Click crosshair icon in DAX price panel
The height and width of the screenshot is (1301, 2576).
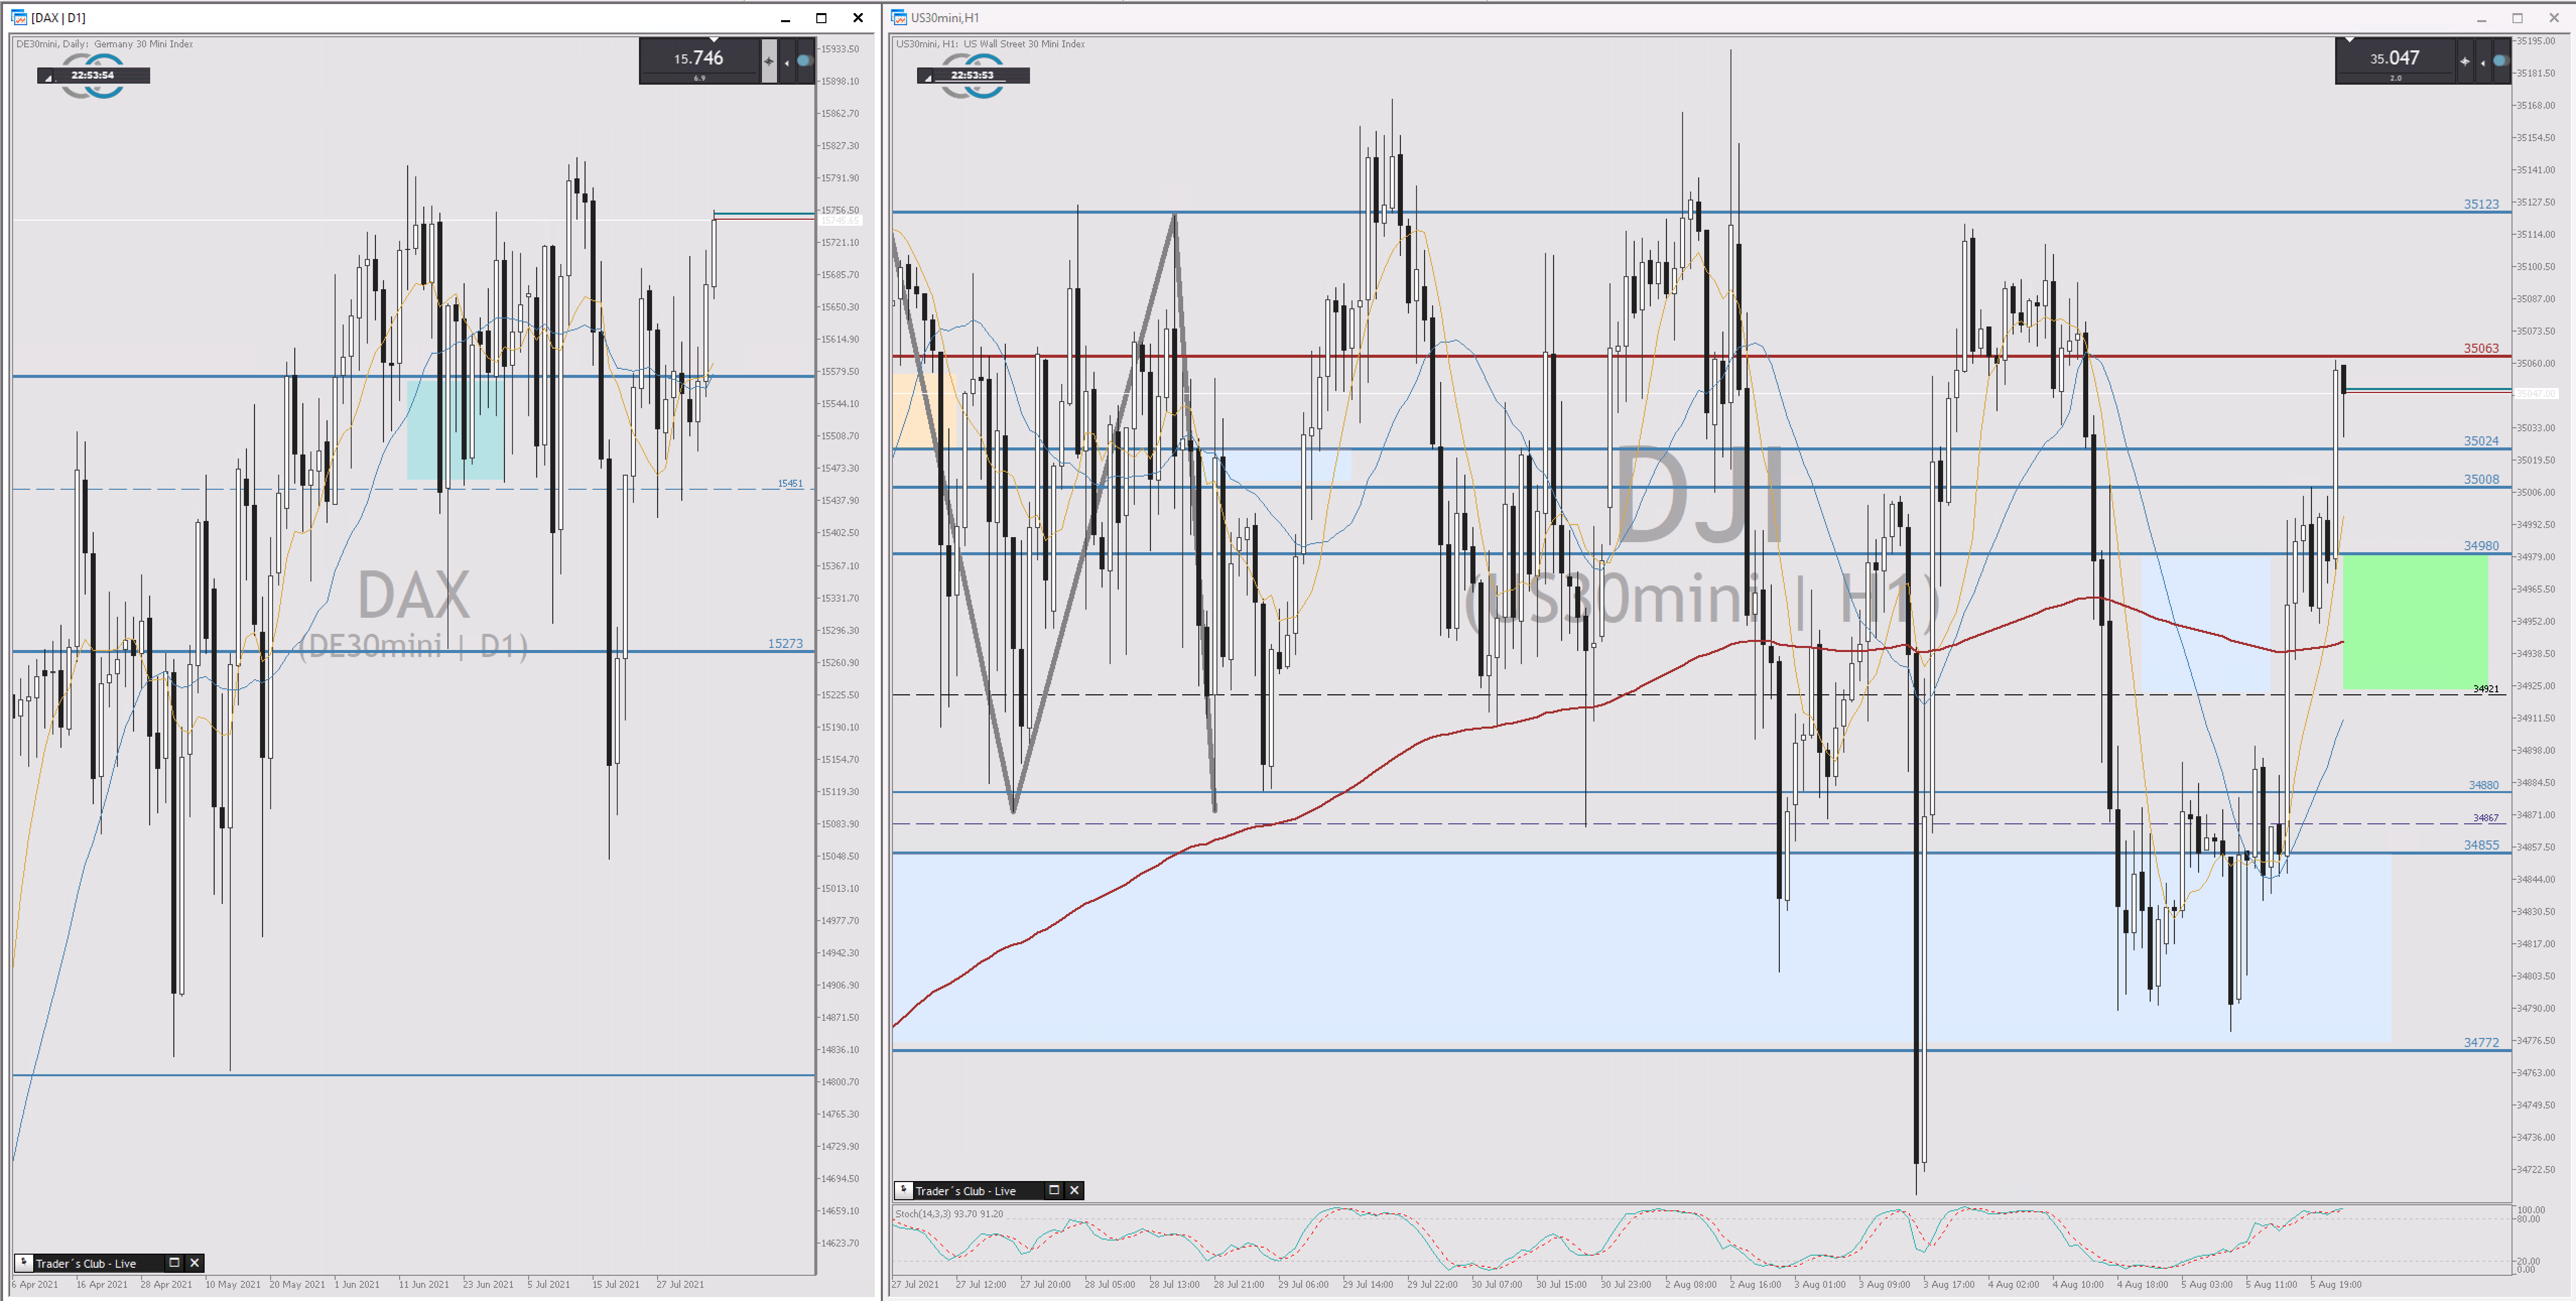click(769, 61)
